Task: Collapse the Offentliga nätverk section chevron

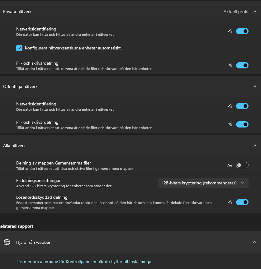Action: tap(255, 86)
